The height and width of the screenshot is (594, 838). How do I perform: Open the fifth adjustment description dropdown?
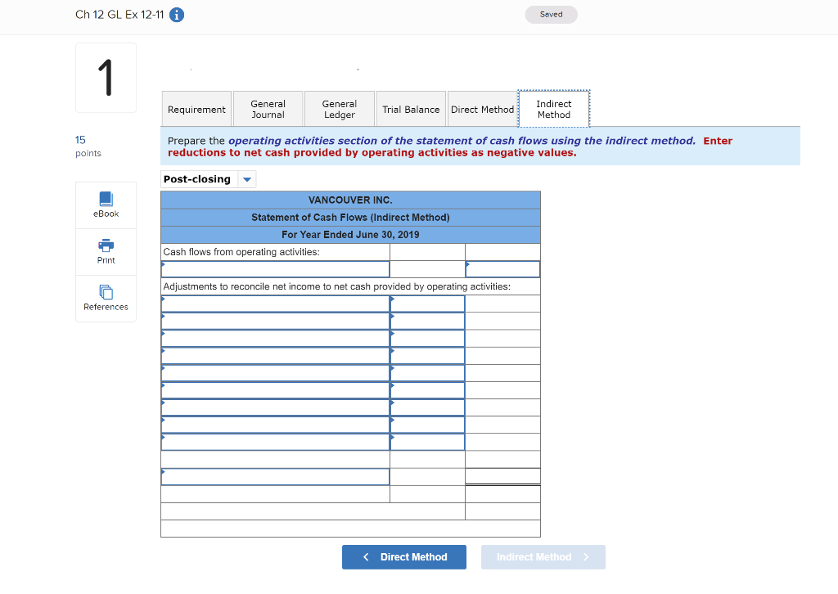[275, 373]
